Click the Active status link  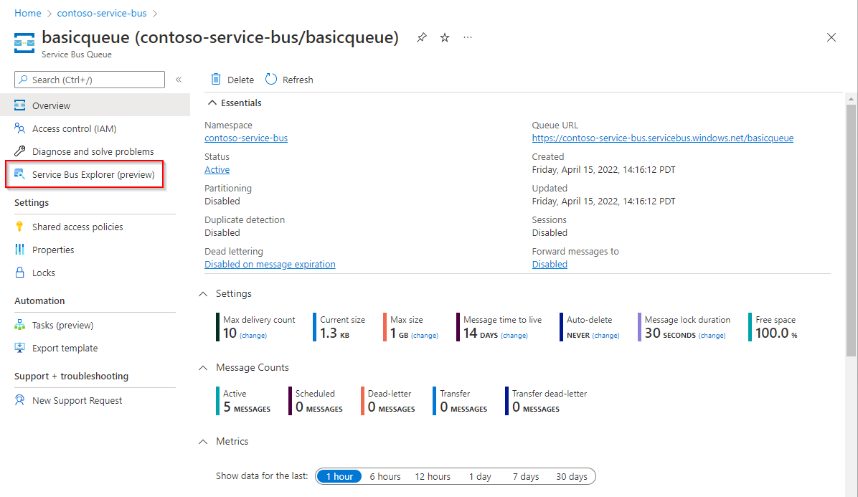coord(217,170)
